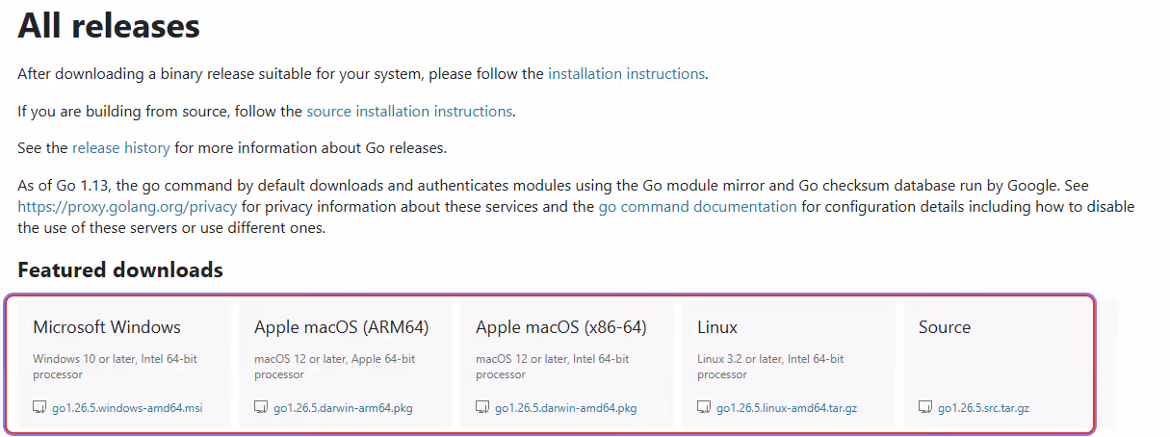Click download icon beside go1.26.5.linux-amd64.tar.gz

(704, 407)
